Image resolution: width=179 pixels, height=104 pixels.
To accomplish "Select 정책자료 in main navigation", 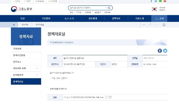I will [116, 19].
